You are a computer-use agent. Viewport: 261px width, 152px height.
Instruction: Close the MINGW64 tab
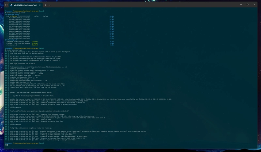click(x=39, y=5)
